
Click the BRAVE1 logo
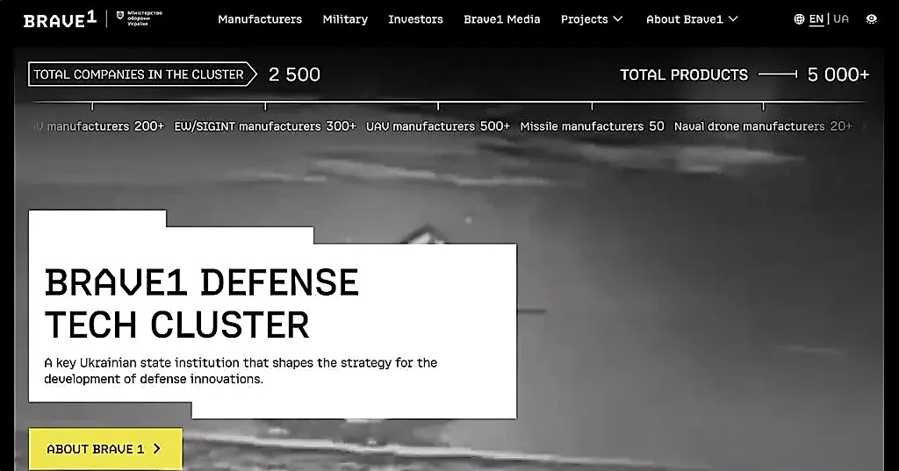click(x=61, y=19)
